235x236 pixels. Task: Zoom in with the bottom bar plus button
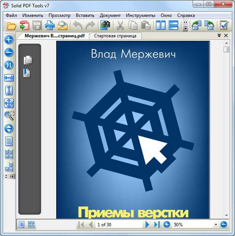[167, 225]
